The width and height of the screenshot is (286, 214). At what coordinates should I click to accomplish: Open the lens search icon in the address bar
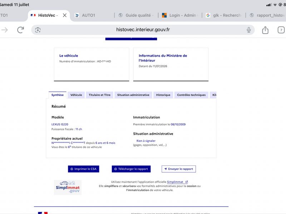pyautogui.click(x=38, y=30)
